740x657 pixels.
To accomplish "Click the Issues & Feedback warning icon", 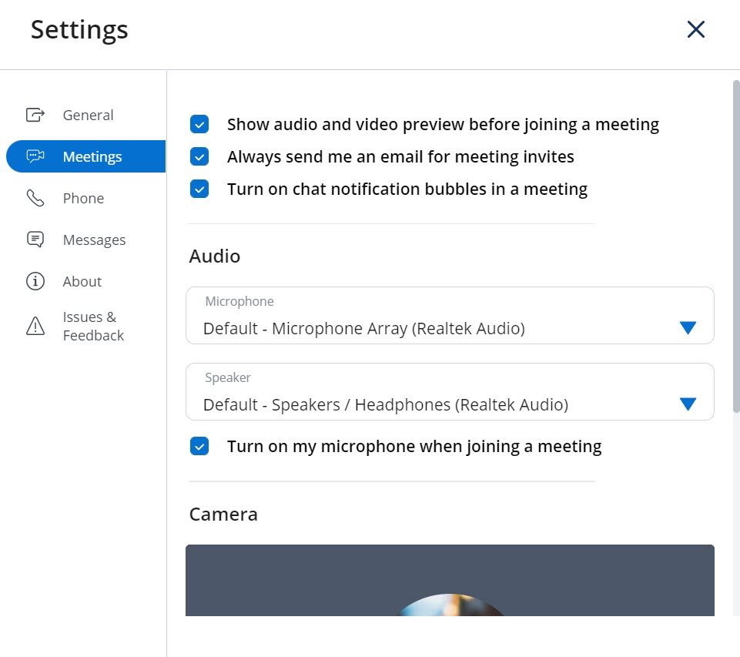I will click(35, 326).
